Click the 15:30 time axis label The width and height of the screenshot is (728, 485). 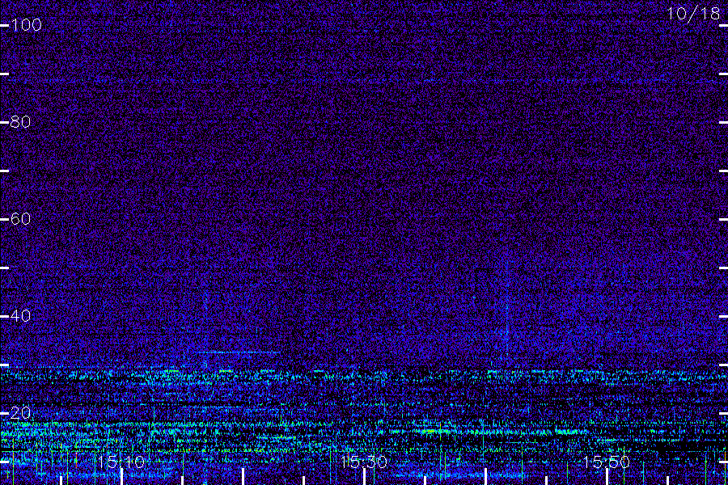pos(364,462)
